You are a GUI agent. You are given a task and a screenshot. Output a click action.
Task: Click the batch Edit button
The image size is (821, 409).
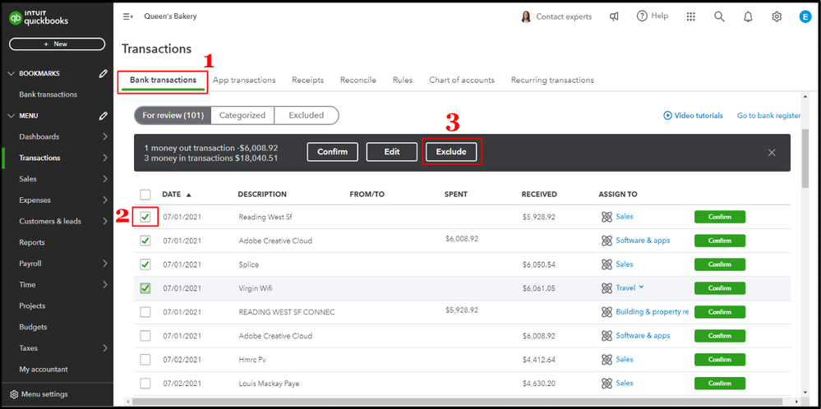point(392,152)
